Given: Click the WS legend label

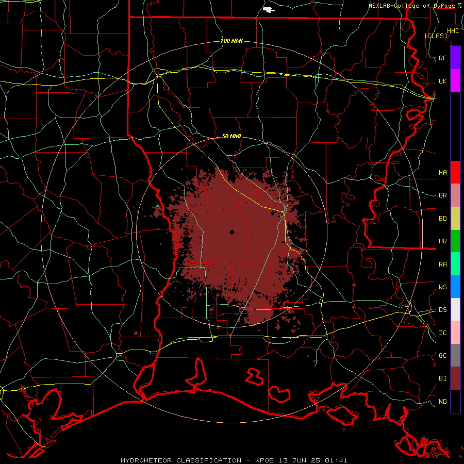Looking at the screenshot, I should [x=443, y=287].
